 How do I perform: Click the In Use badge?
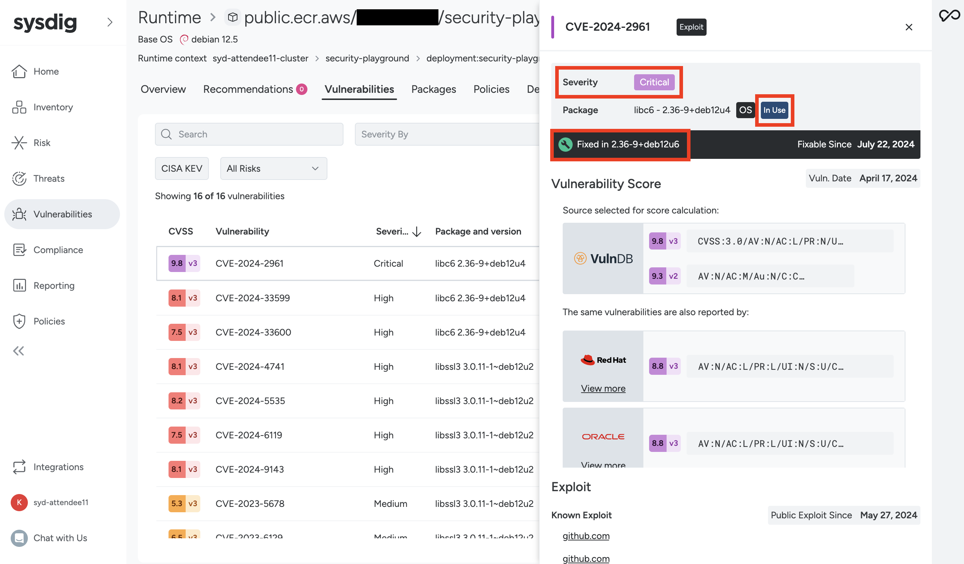[774, 110]
